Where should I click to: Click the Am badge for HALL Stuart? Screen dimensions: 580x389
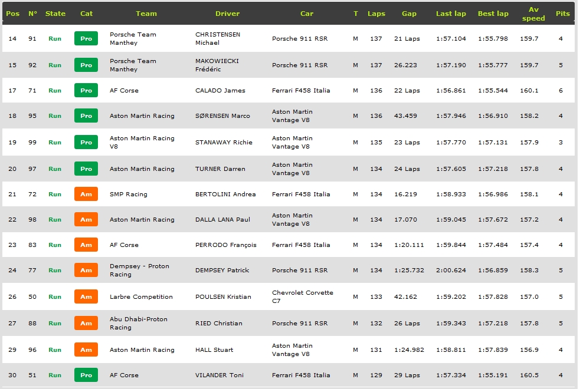pos(86,350)
